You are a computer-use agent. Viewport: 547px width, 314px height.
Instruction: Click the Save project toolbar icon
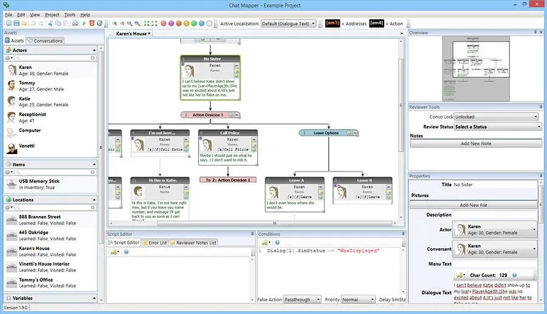click(16, 23)
